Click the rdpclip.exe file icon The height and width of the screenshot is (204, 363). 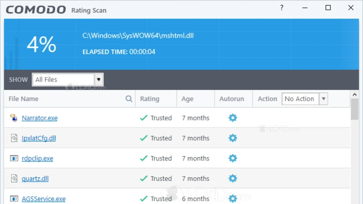click(x=14, y=158)
